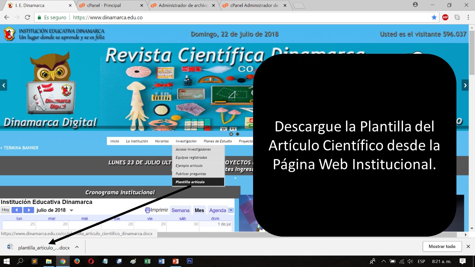The width and height of the screenshot is (475, 267).
Task: Click the Institución Educativa Dinamarca shield logo
Action: [x=9, y=34]
